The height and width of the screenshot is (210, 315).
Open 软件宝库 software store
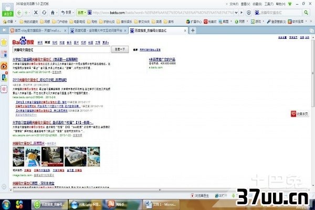(x=296, y=22)
